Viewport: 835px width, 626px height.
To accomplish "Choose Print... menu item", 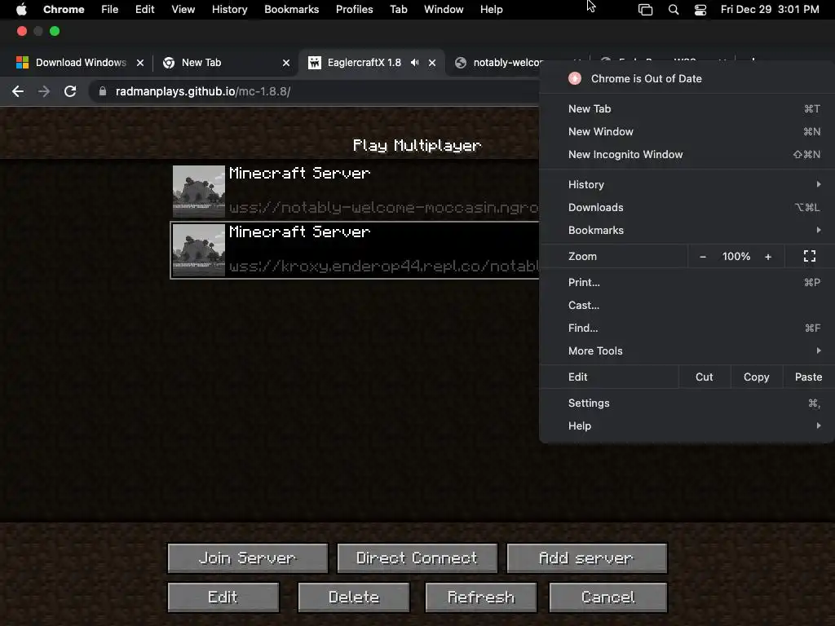I will click(x=687, y=283).
